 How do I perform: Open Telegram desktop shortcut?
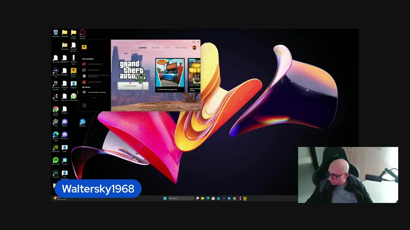pyautogui.click(x=74, y=85)
